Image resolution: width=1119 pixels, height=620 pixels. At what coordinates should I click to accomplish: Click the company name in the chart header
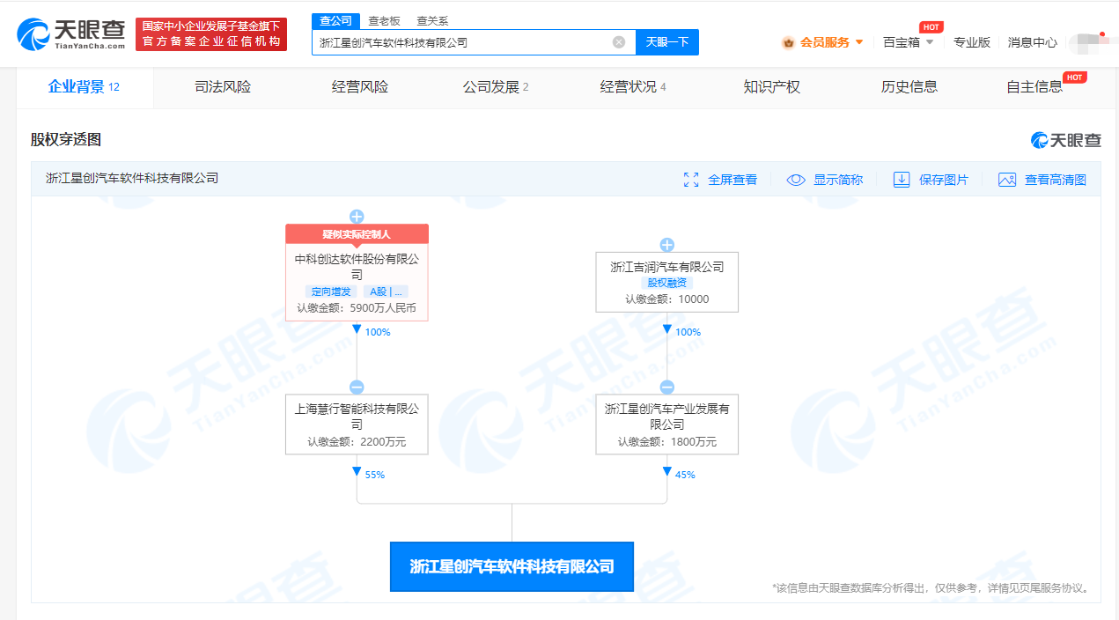tap(132, 179)
